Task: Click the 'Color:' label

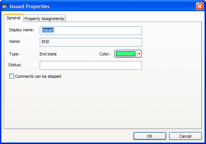Action: pos(105,54)
